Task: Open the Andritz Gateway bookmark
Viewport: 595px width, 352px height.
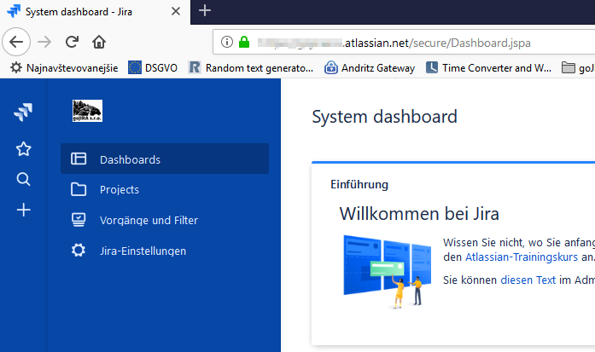Action: coord(370,68)
